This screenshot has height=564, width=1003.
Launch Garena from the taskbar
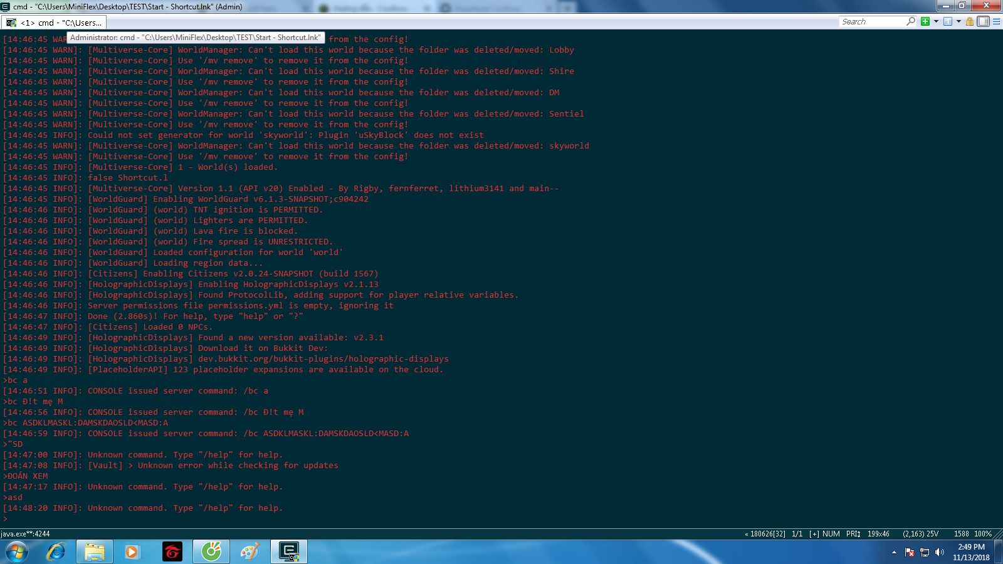tap(172, 552)
